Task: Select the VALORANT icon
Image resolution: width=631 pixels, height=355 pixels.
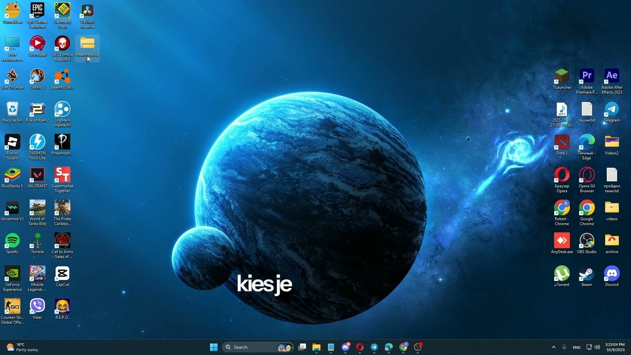Action: (37, 178)
